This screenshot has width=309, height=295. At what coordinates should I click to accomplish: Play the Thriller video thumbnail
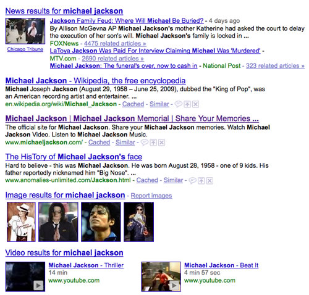(25, 276)
